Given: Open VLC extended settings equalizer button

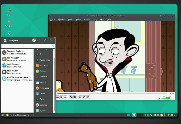Looking at the screenshot, I should click(x=75, y=97).
